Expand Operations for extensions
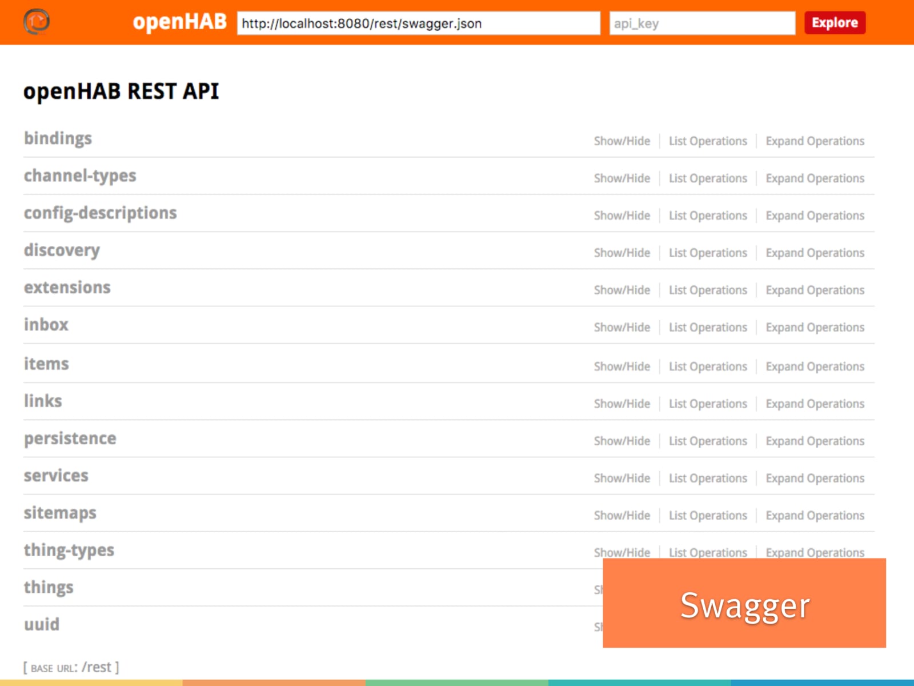 pos(815,290)
